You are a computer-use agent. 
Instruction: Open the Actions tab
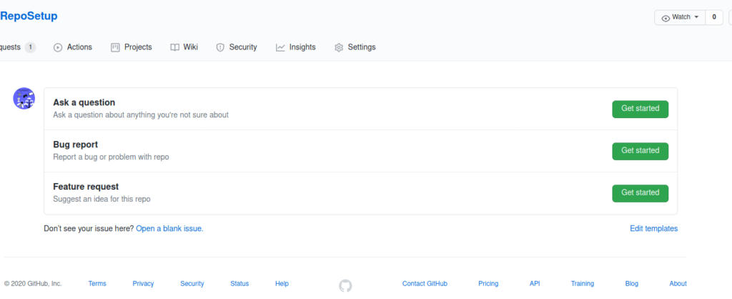[x=73, y=47]
